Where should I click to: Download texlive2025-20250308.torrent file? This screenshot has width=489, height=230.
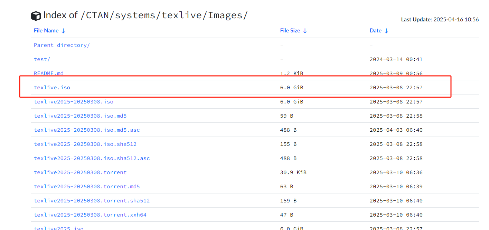[x=80, y=172]
